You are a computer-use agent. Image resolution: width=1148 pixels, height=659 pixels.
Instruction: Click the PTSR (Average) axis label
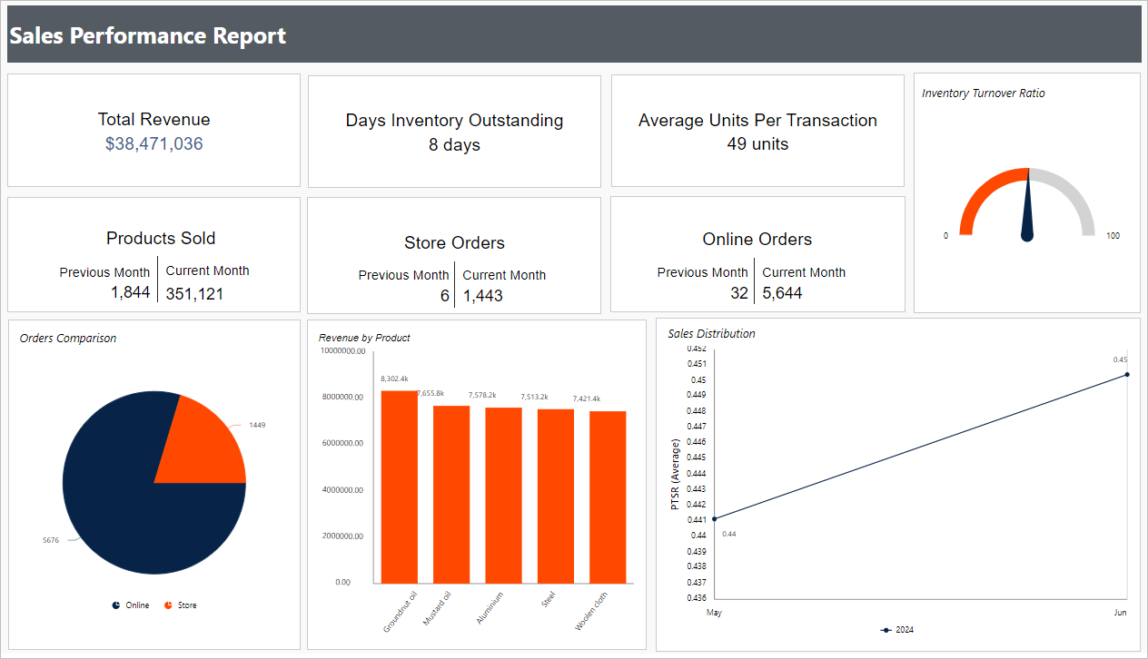(675, 474)
